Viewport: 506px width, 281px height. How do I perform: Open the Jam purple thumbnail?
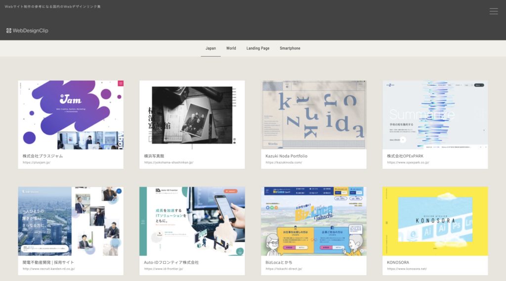(x=71, y=114)
